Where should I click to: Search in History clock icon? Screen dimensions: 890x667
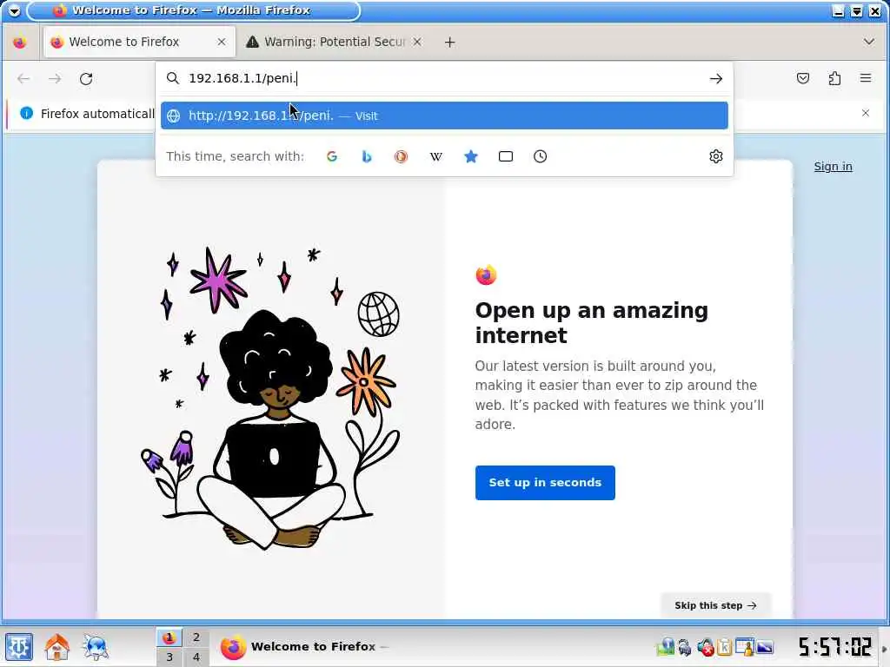(540, 156)
